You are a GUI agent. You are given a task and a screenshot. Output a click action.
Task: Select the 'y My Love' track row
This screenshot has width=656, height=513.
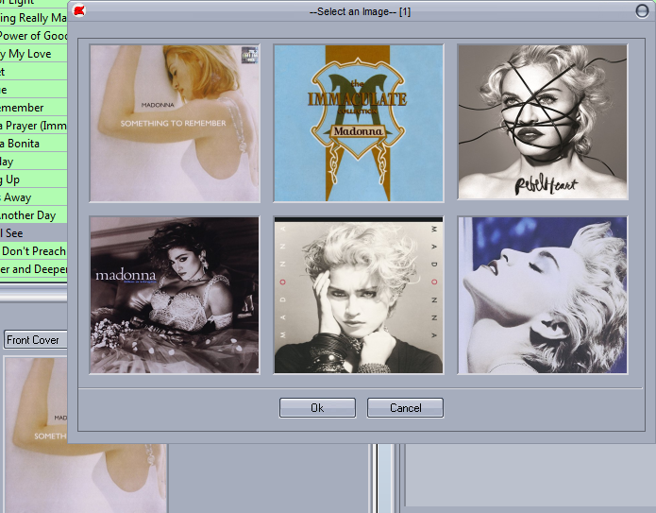tap(33, 54)
